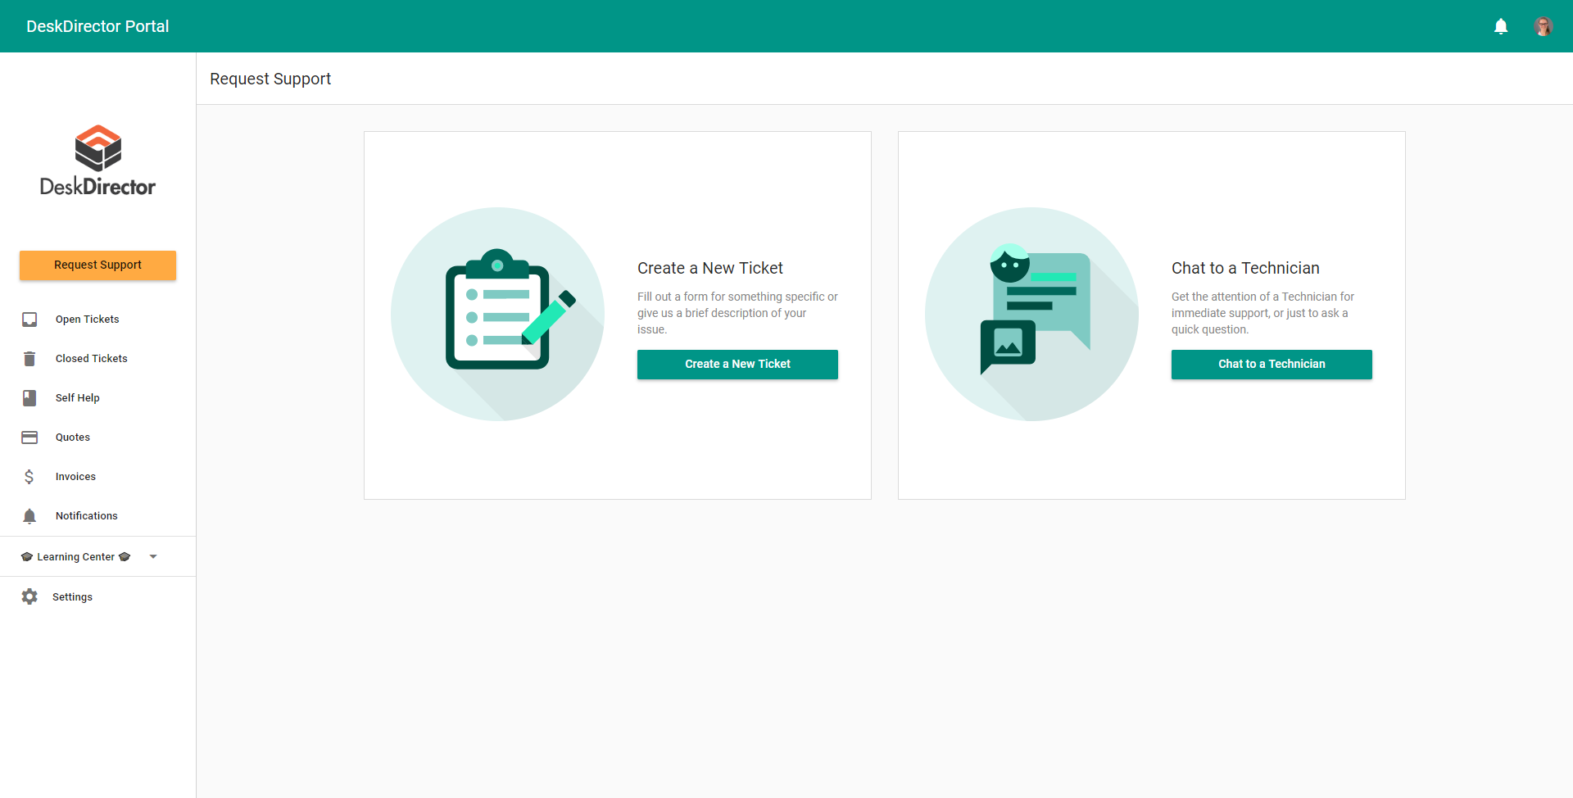Click the Self Help book icon
Screen dimensions: 1573x798
coord(29,398)
